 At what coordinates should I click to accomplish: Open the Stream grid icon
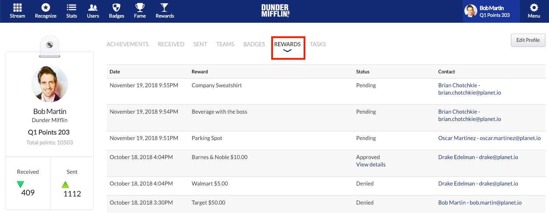pyautogui.click(x=17, y=8)
